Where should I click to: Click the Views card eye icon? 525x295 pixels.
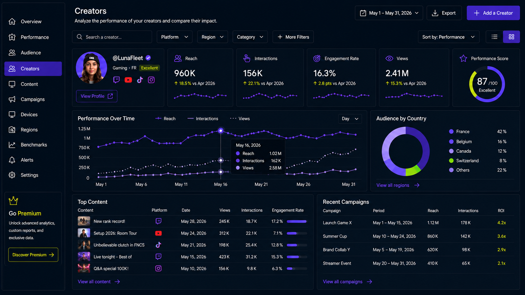click(389, 58)
